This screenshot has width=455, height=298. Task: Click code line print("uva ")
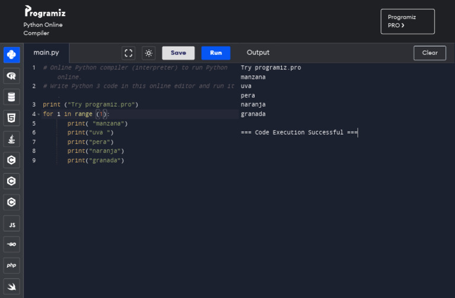click(91, 133)
